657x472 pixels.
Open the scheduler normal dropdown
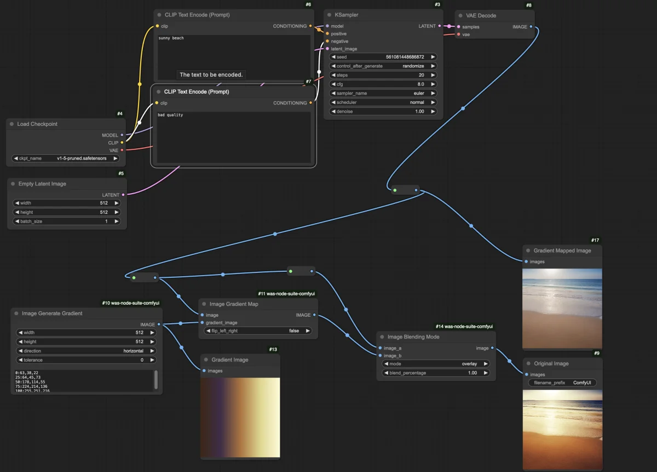click(383, 102)
